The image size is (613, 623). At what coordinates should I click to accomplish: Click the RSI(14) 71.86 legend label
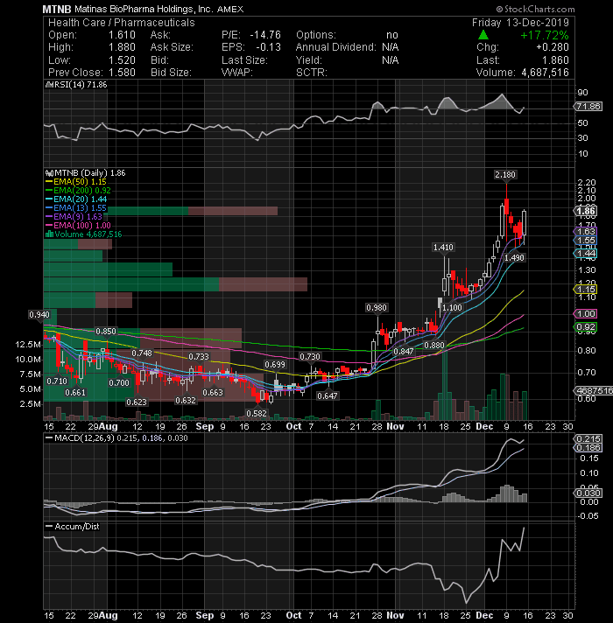[81, 85]
